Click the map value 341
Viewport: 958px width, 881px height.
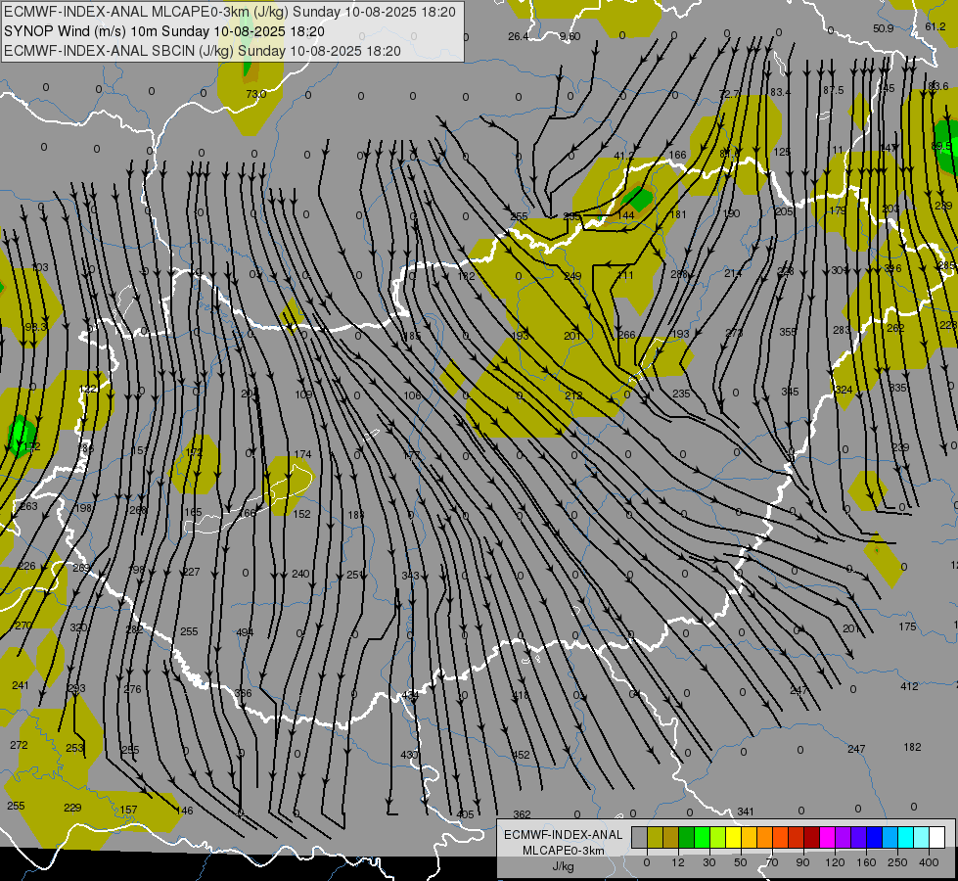[746, 811]
